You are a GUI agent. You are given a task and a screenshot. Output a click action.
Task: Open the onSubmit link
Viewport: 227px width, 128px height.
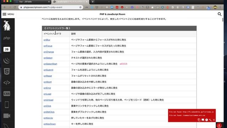click(x=48, y=70)
